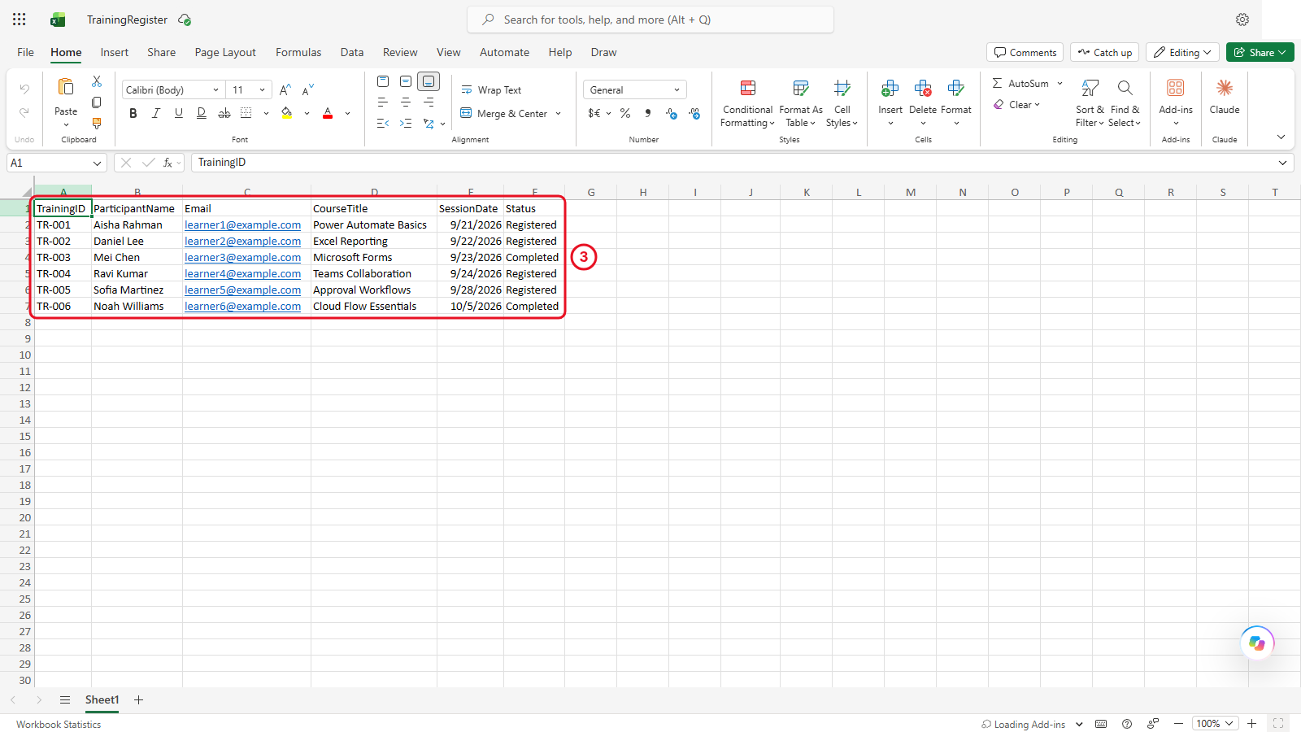Viewport: 1301px width, 732px height.
Task: Open the Find & Select magnifier
Action: pyautogui.click(x=1125, y=88)
